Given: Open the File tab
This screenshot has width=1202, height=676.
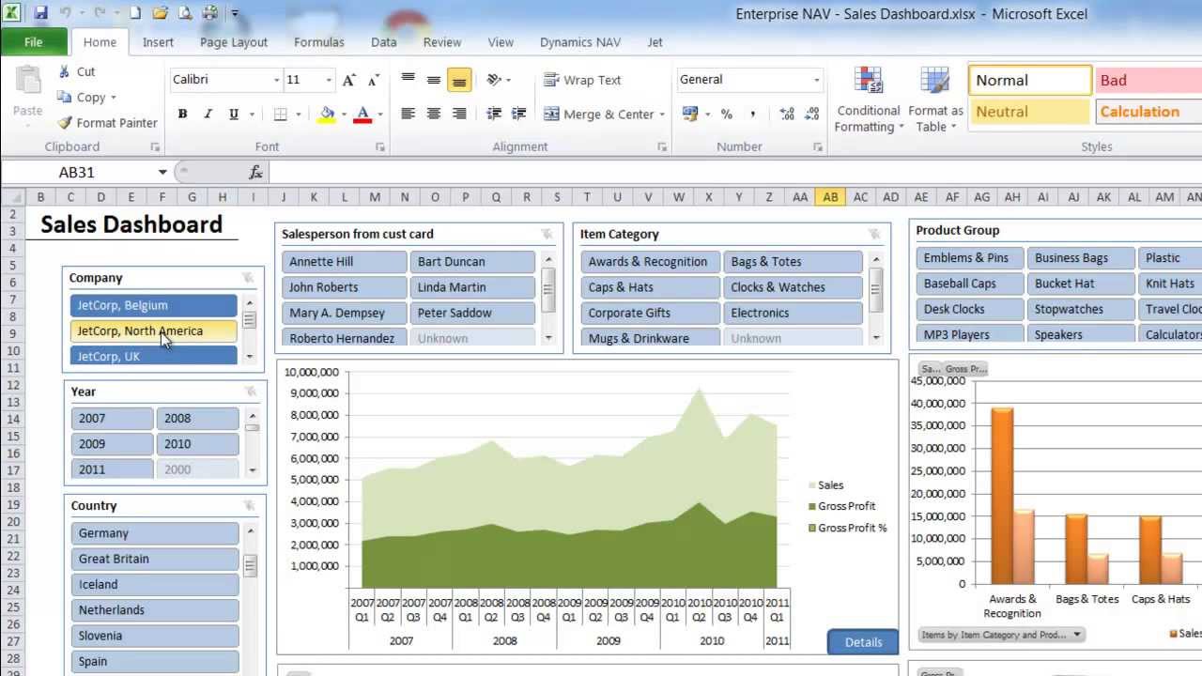Looking at the screenshot, I should point(34,42).
